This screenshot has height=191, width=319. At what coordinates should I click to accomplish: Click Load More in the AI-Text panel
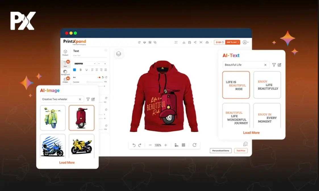pos(251,133)
